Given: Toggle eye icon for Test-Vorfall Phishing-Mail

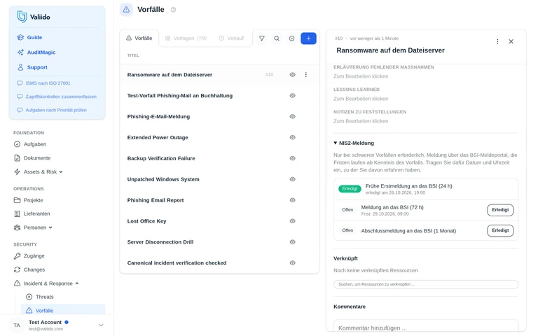Looking at the screenshot, I should [x=292, y=96].
